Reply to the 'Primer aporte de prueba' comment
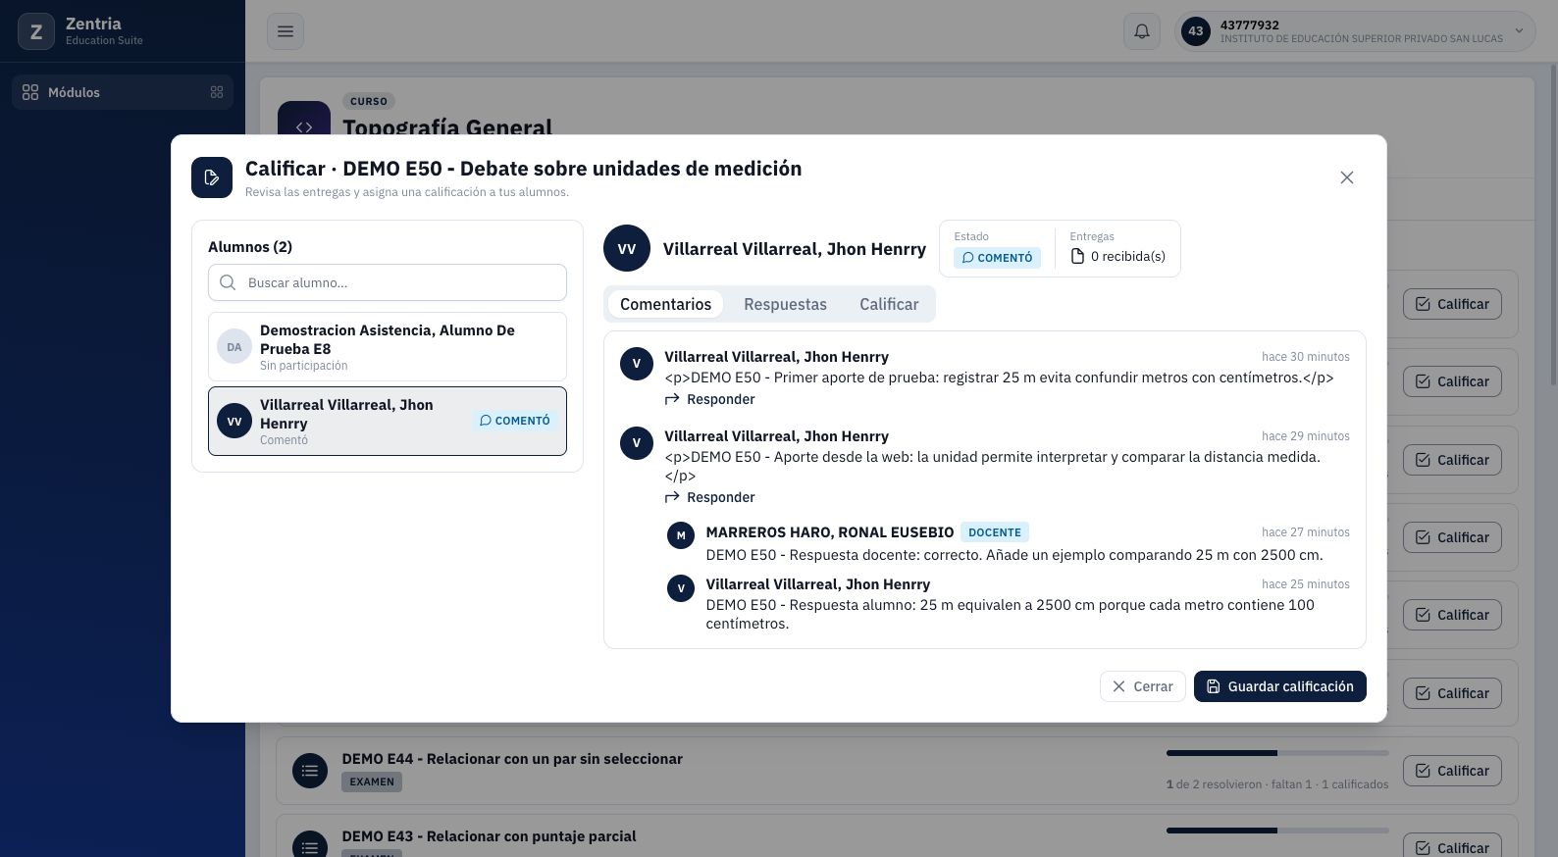 click(709, 399)
